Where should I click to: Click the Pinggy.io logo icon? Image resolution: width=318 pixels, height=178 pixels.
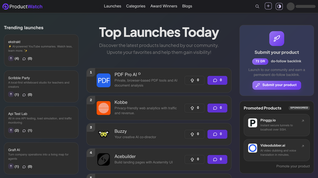tap(252, 123)
